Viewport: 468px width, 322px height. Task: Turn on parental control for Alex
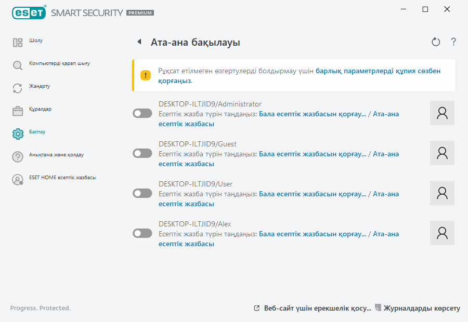pyautogui.click(x=142, y=233)
